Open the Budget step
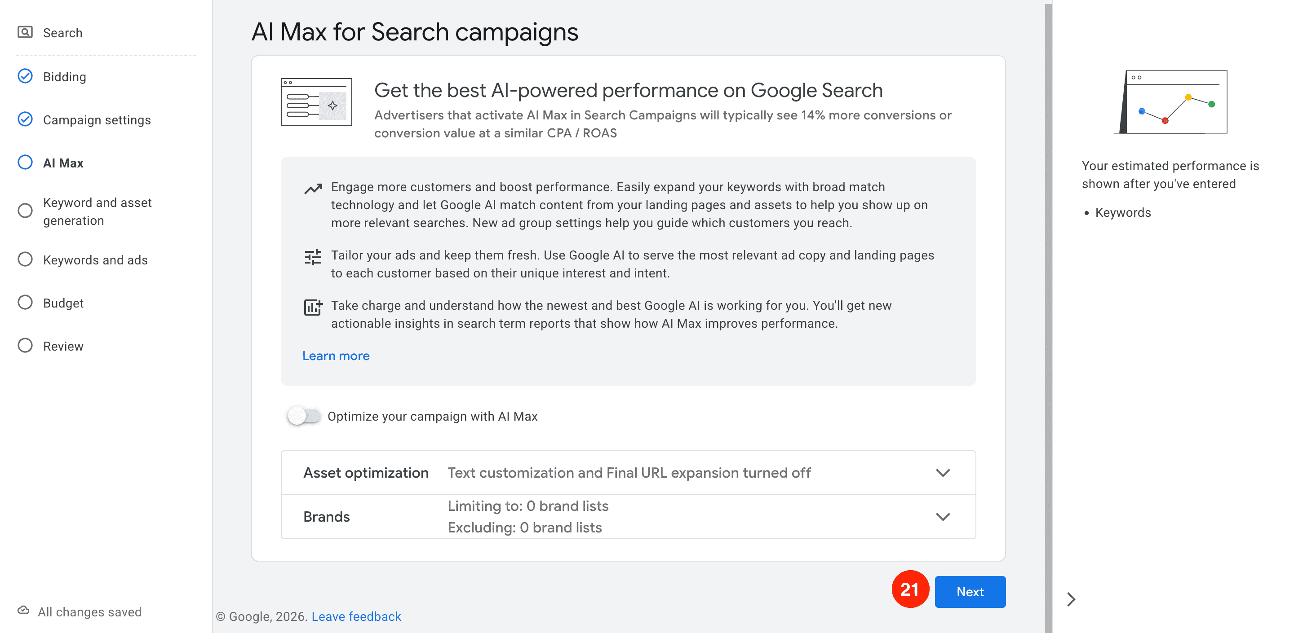 63,303
